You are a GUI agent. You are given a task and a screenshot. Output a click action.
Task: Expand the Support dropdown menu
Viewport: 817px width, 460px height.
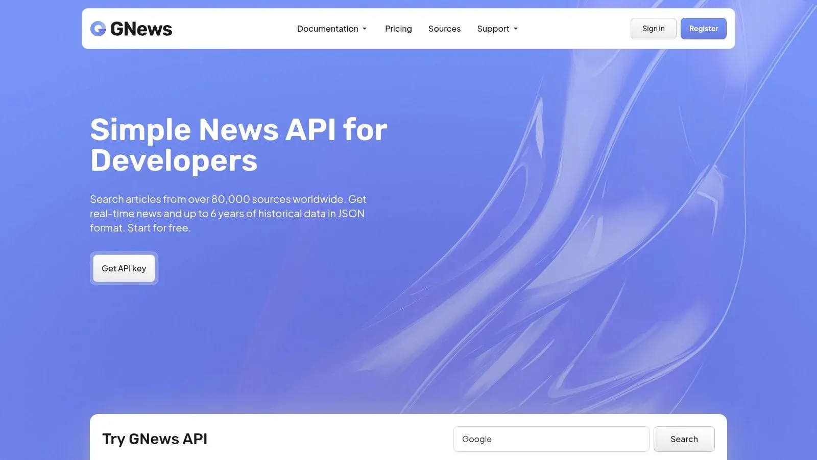pos(497,29)
